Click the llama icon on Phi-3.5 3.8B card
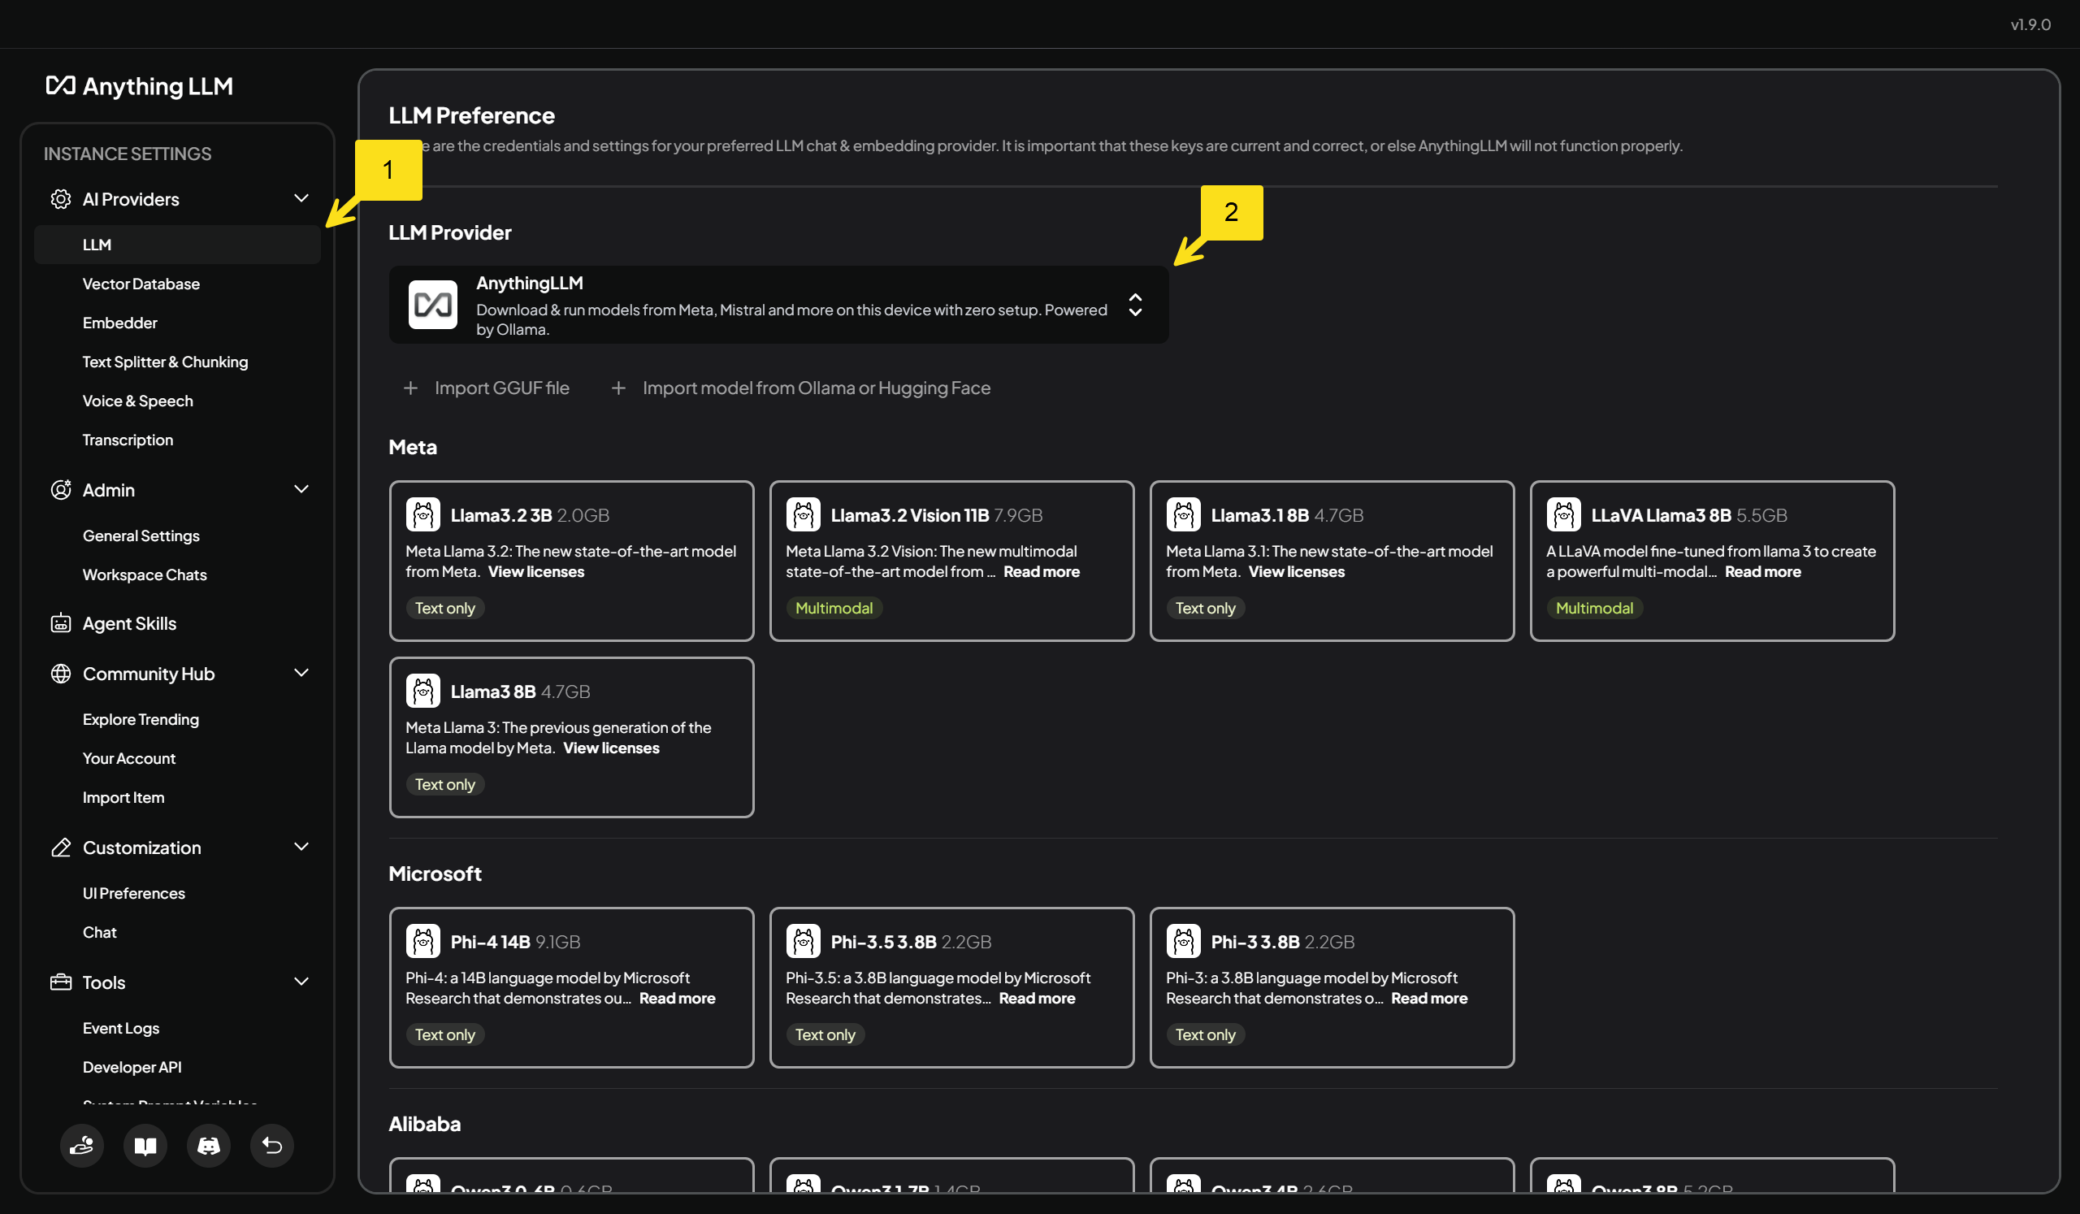The width and height of the screenshot is (2080, 1214). [x=803, y=942]
